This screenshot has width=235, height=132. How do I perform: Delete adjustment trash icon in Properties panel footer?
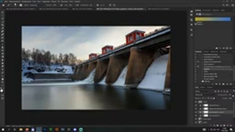point(231,48)
